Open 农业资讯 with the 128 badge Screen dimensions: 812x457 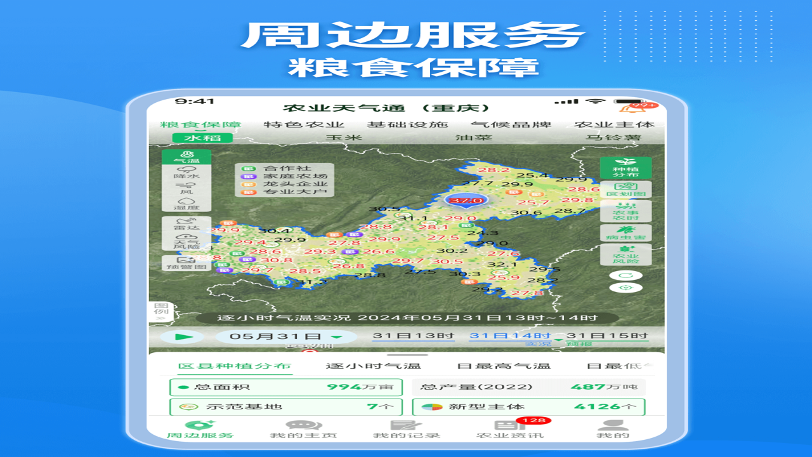(511, 429)
